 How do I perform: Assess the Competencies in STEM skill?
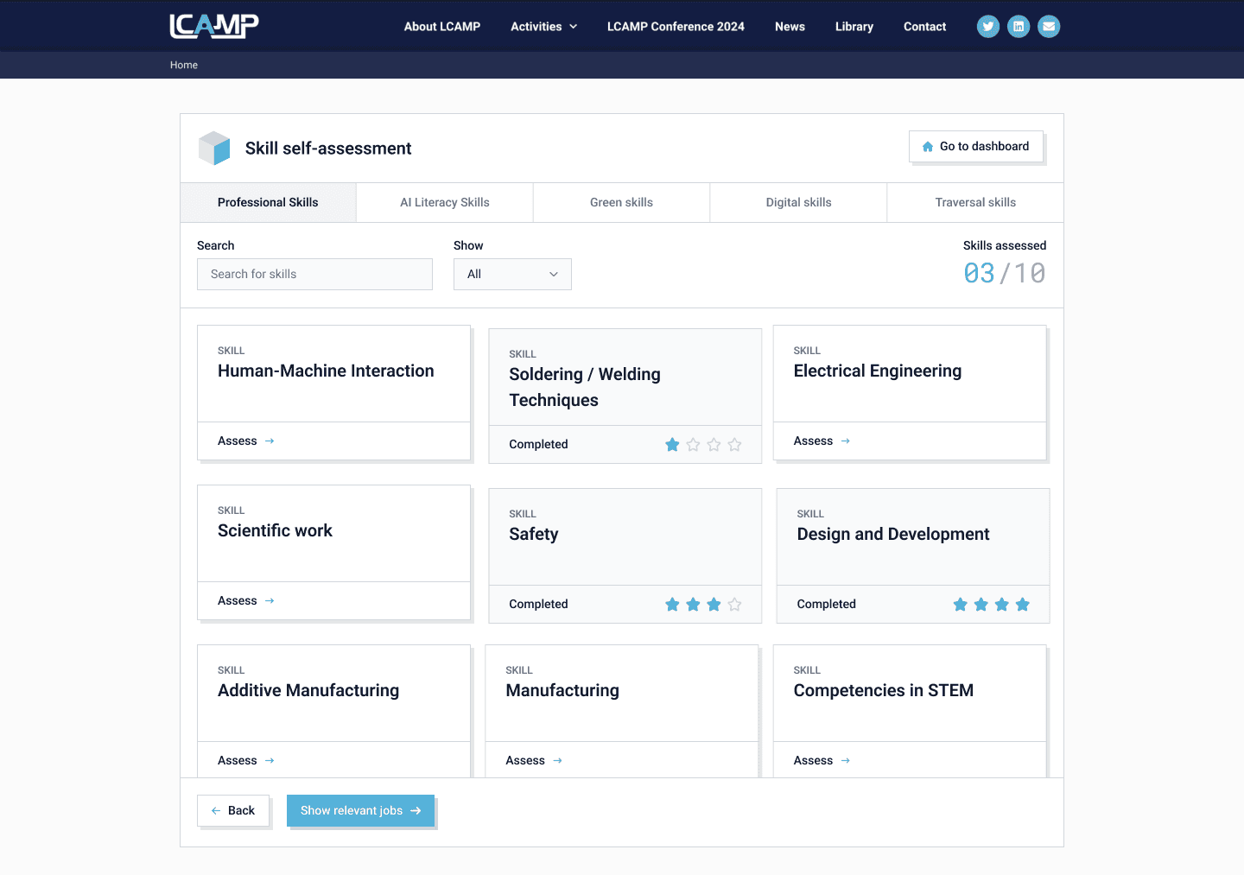click(822, 760)
